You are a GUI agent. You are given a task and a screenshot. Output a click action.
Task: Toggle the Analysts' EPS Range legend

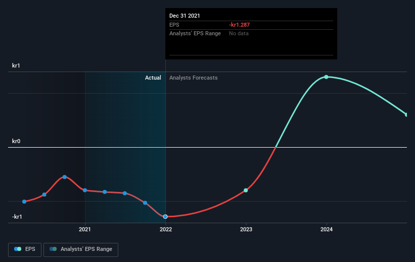pyautogui.click(x=81, y=249)
